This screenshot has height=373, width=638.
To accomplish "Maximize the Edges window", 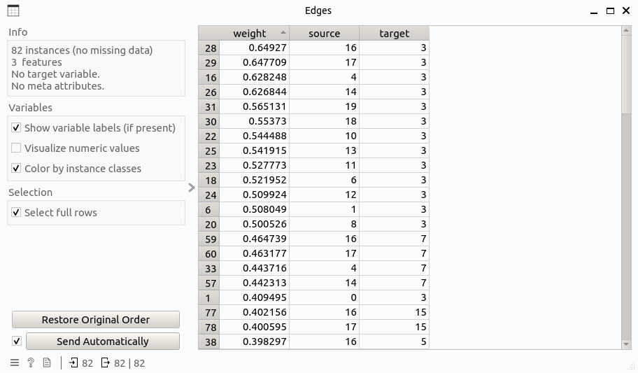I will click(610, 11).
